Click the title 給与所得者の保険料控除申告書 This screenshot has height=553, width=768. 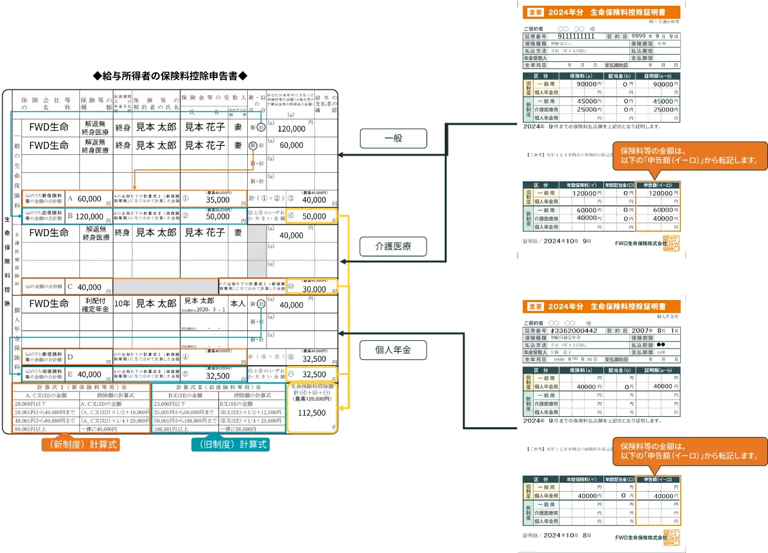tap(170, 75)
